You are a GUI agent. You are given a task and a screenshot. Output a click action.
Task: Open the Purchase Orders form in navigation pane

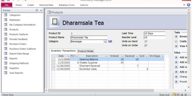pos(18,44)
